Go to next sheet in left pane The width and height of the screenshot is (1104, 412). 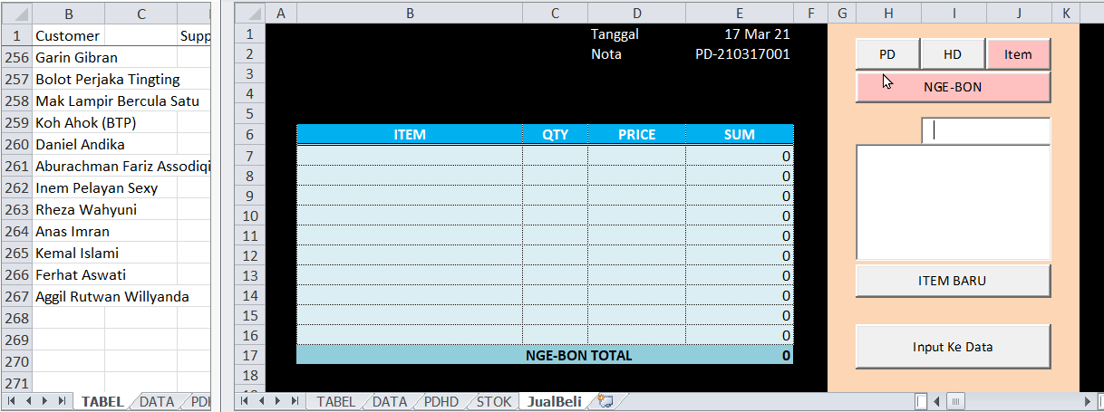[44, 401]
